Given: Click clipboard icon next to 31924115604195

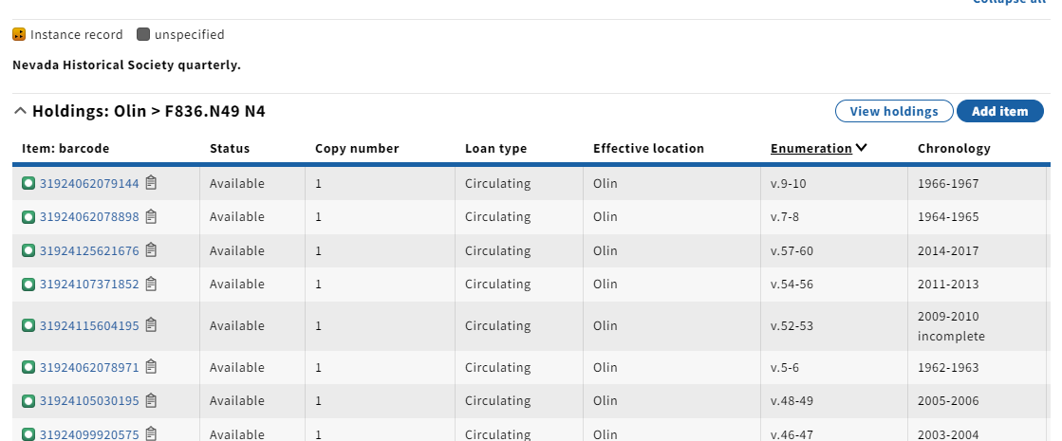Looking at the screenshot, I should tap(151, 325).
